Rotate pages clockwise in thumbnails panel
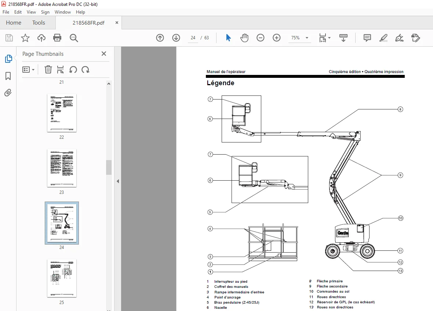This screenshot has height=311, width=433. 85,70
